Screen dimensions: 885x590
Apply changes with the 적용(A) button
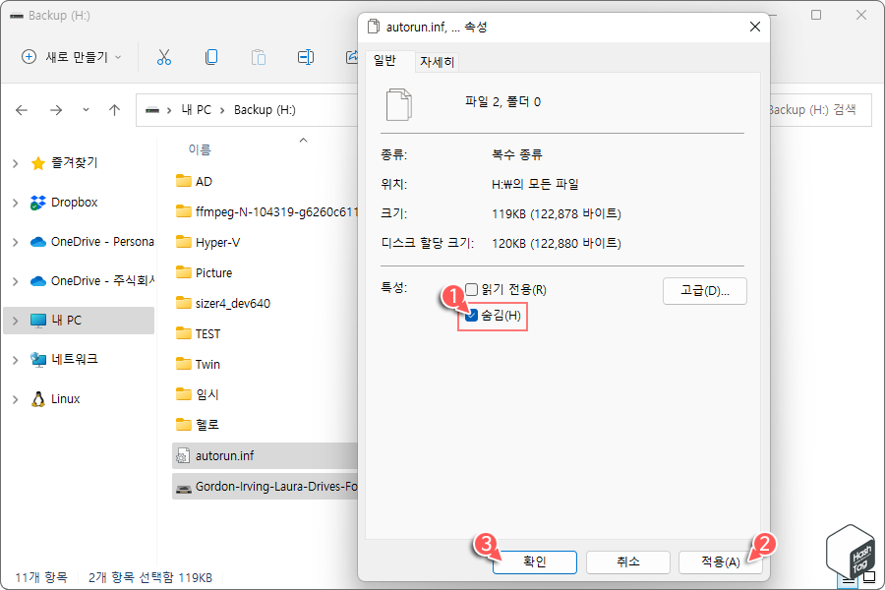(x=721, y=561)
